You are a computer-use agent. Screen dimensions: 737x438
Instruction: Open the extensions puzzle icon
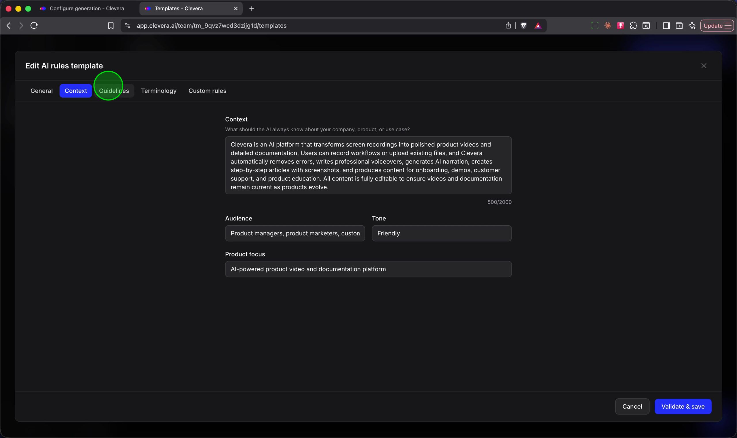(633, 26)
